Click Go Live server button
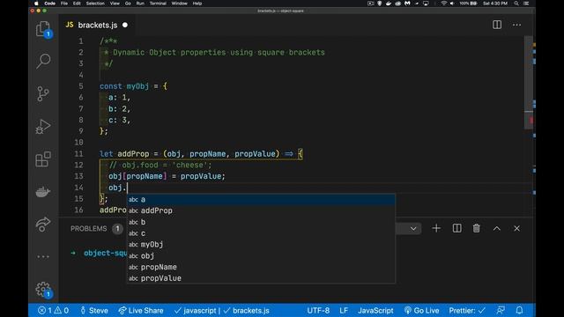Viewport: 564px width, 317px height. point(421,311)
